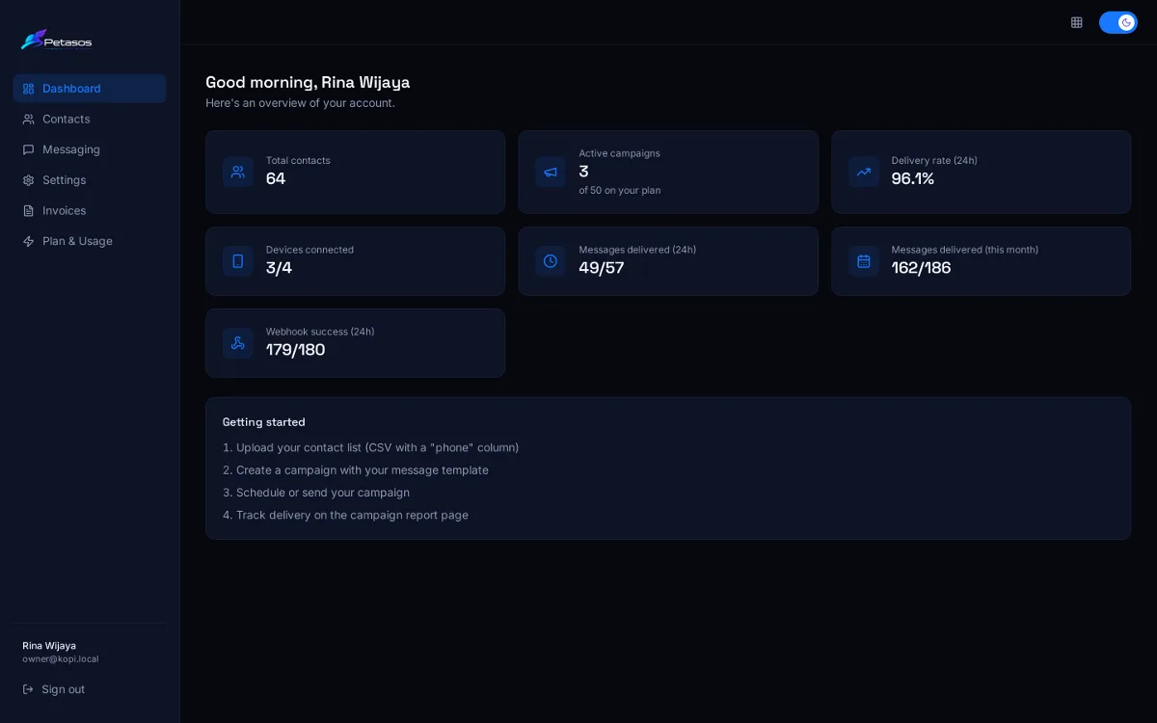
Task: Click step 2 'Create a campaign' text
Action: (x=356, y=470)
